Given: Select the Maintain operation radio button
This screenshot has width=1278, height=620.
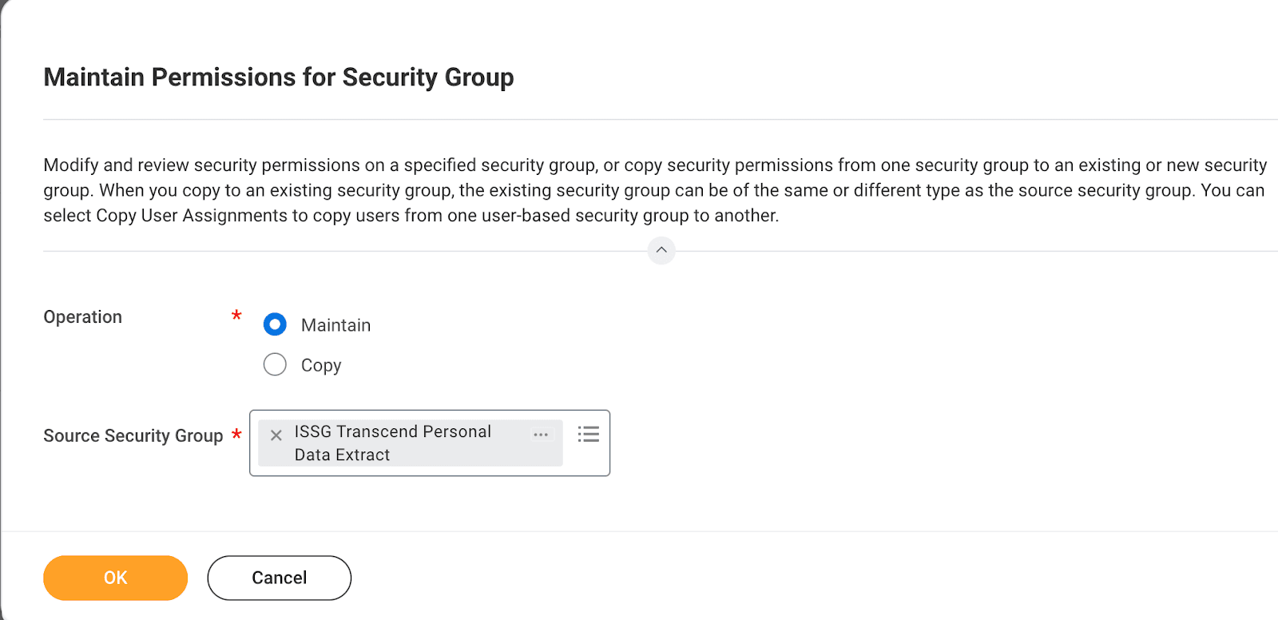Looking at the screenshot, I should coord(274,324).
